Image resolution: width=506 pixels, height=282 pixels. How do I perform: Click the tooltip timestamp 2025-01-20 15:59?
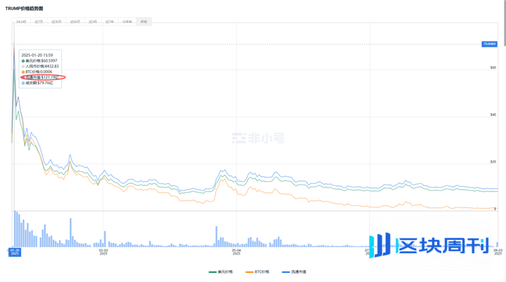click(x=37, y=55)
